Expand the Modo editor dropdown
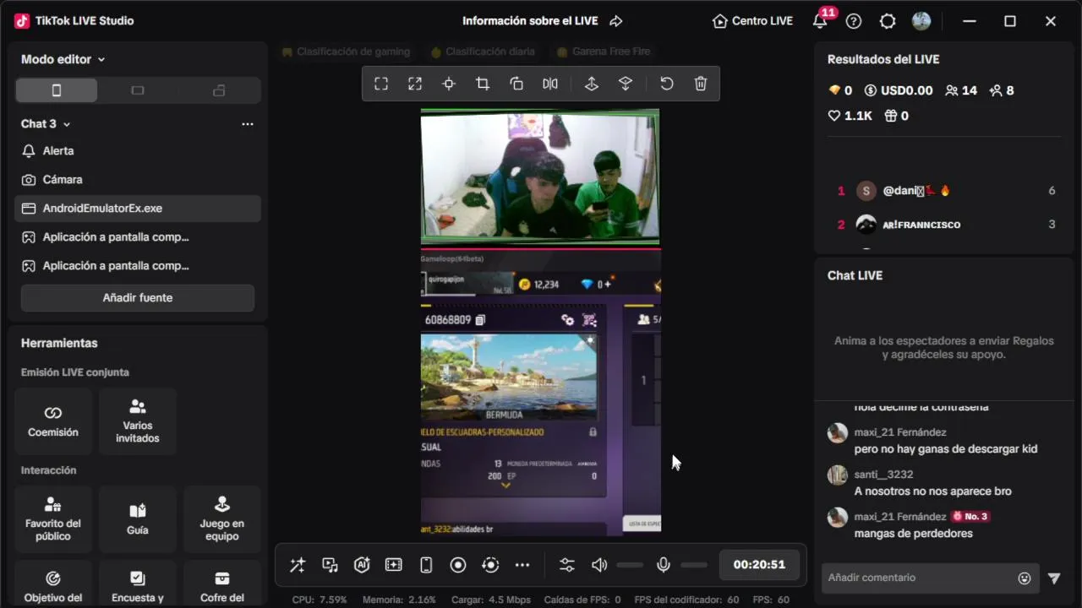Screen dimensions: 1082x608 (63, 59)
